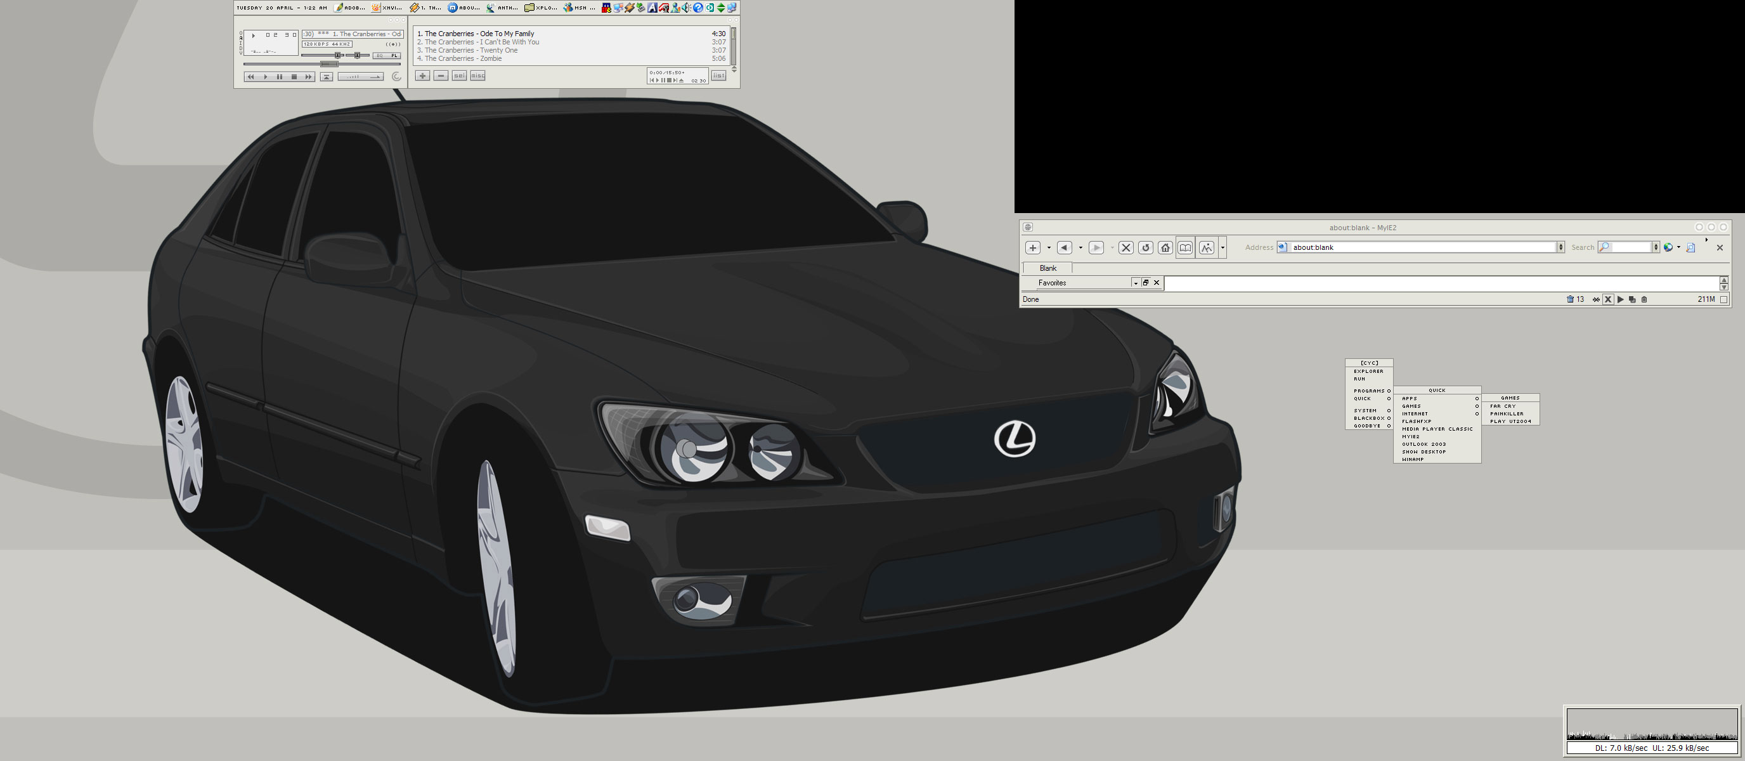Screen dimensions: 1745x761
Task: Click the magnifier page search icon in MyIE2
Action: (x=1692, y=248)
